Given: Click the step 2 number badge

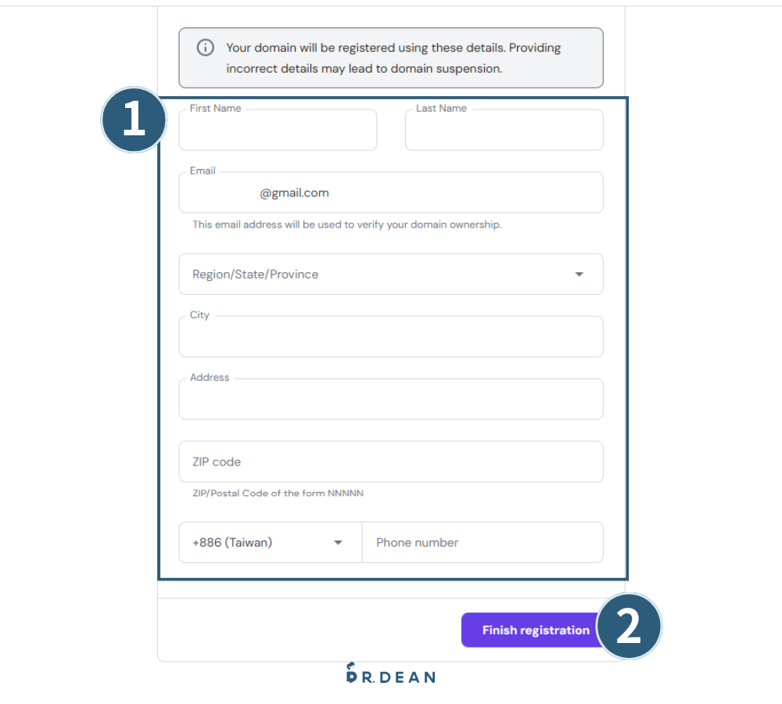Looking at the screenshot, I should 630,627.
